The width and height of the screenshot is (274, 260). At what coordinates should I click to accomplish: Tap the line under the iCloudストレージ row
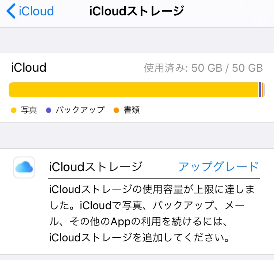pyautogui.click(x=154, y=179)
